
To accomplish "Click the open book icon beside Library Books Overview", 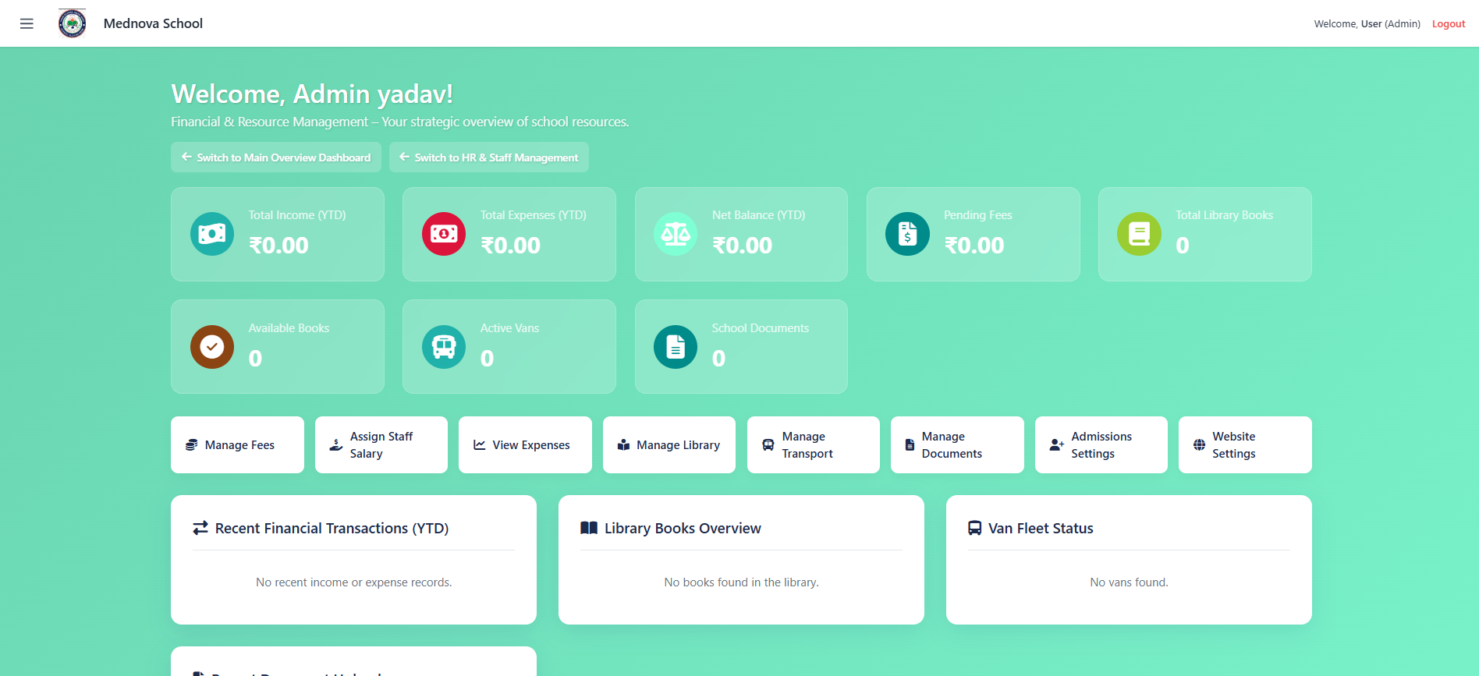I will point(589,528).
